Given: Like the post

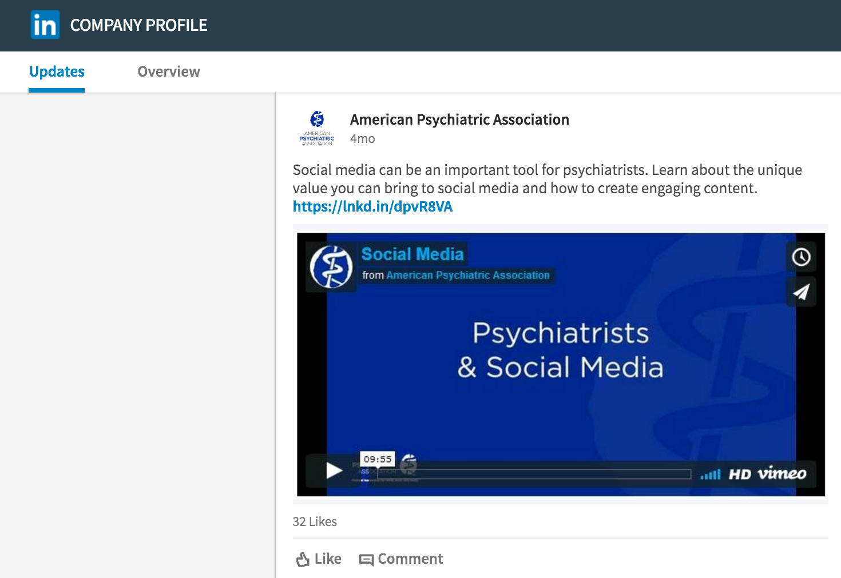Looking at the screenshot, I should (x=319, y=559).
